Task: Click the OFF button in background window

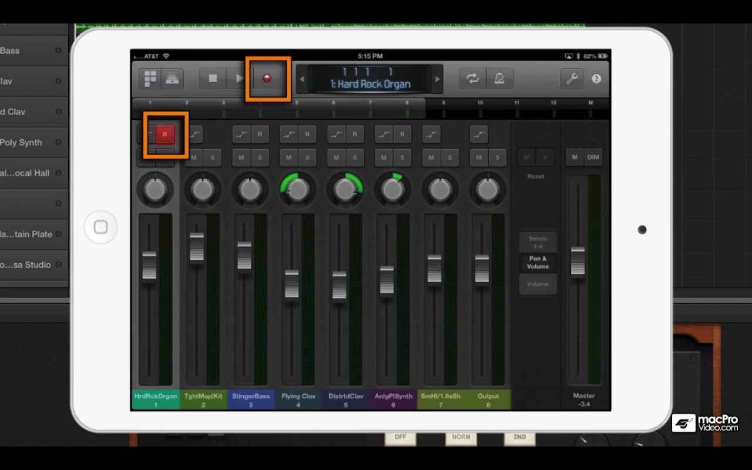Action: coord(400,438)
